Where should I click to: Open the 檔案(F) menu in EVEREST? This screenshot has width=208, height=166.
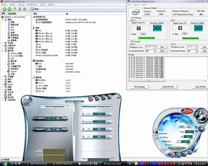tap(4, 5)
